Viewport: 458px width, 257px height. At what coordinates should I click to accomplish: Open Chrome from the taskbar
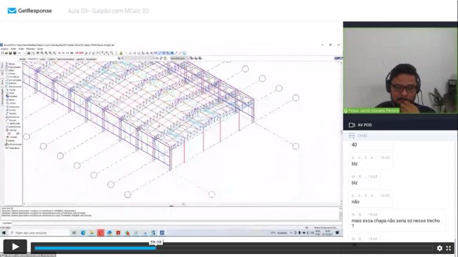coord(127,233)
